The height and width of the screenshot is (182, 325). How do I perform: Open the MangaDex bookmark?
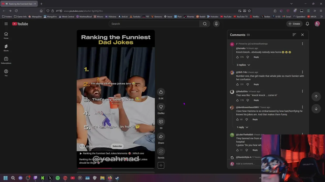coord(35,17)
